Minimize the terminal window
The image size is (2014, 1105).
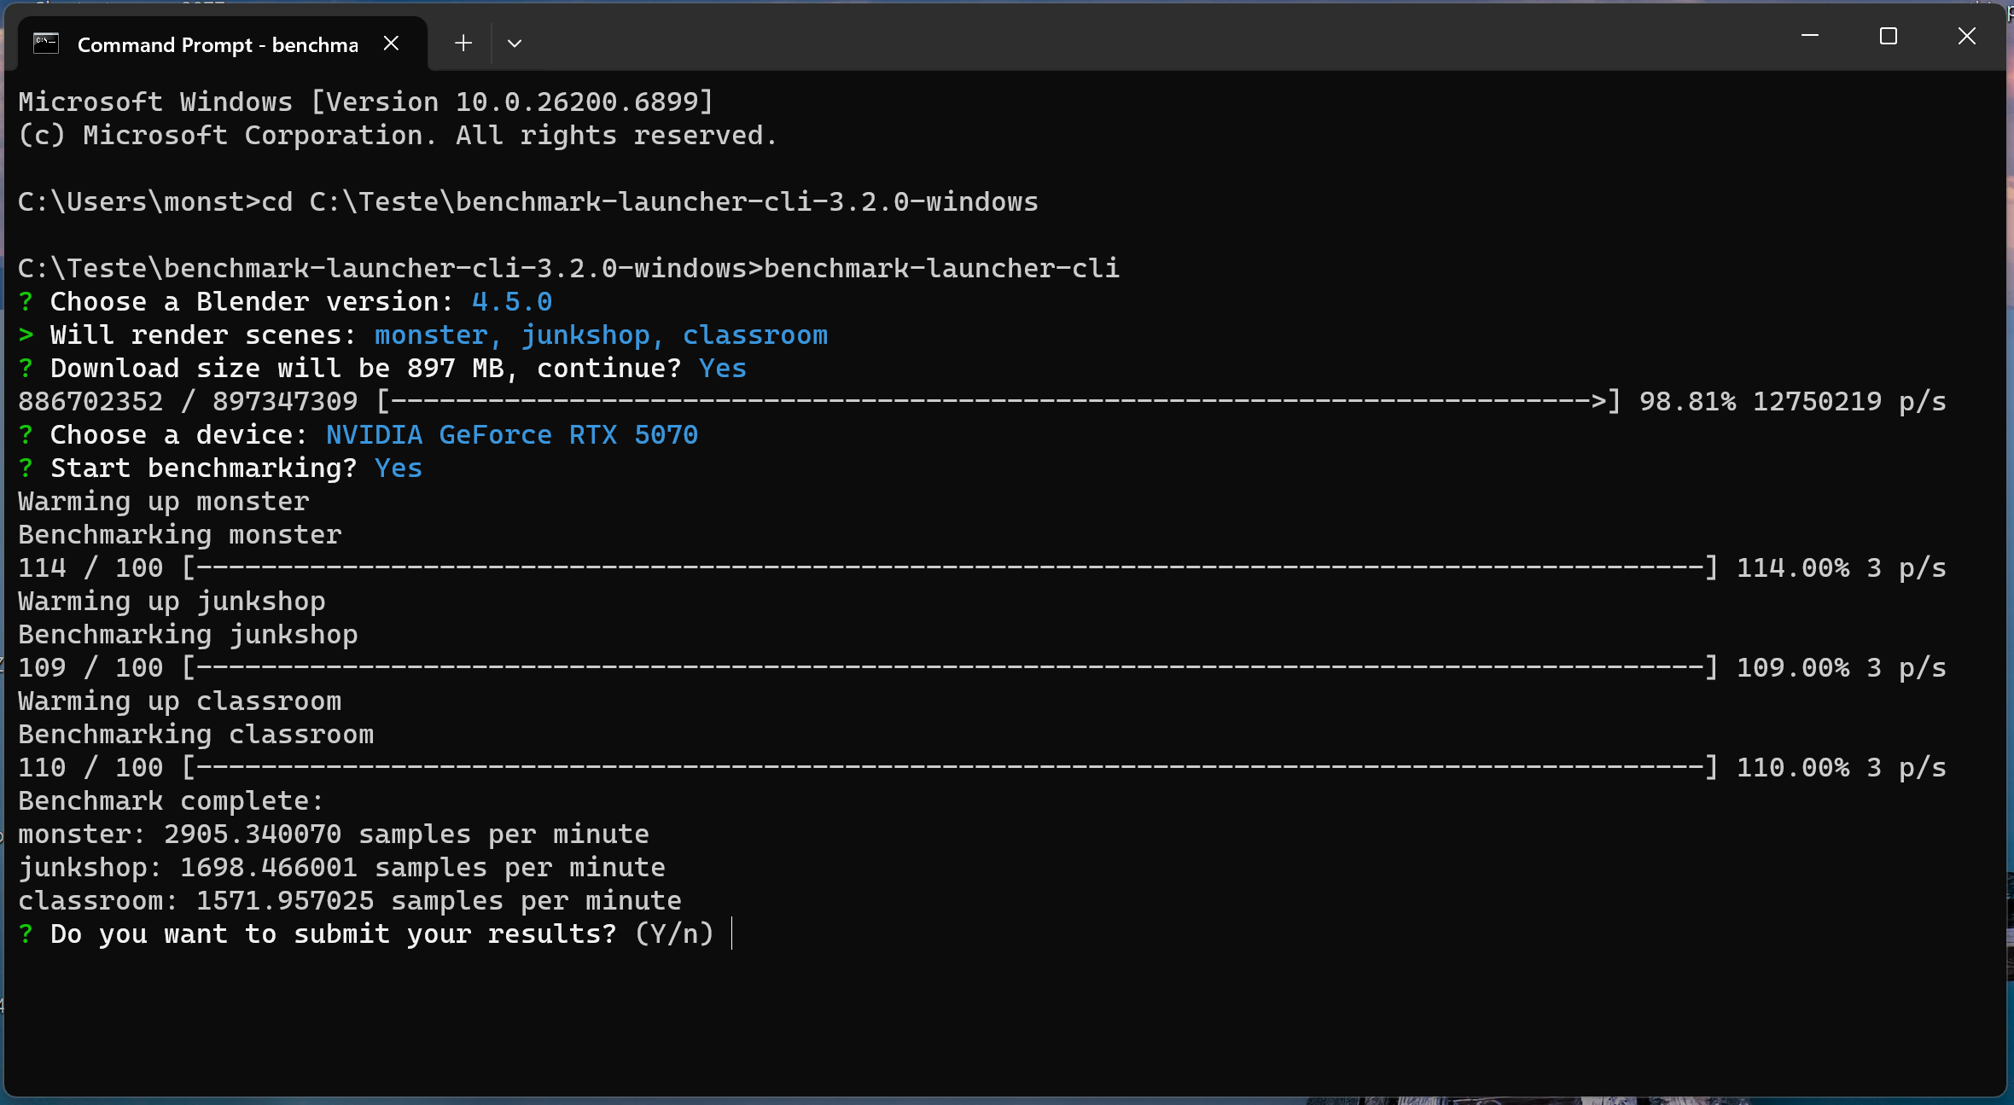click(x=1809, y=37)
